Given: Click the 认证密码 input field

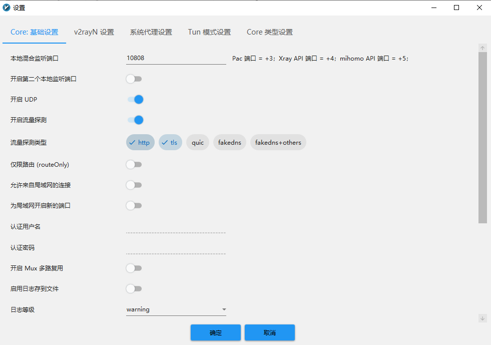Looking at the screenshot, I should pos(176,247).
